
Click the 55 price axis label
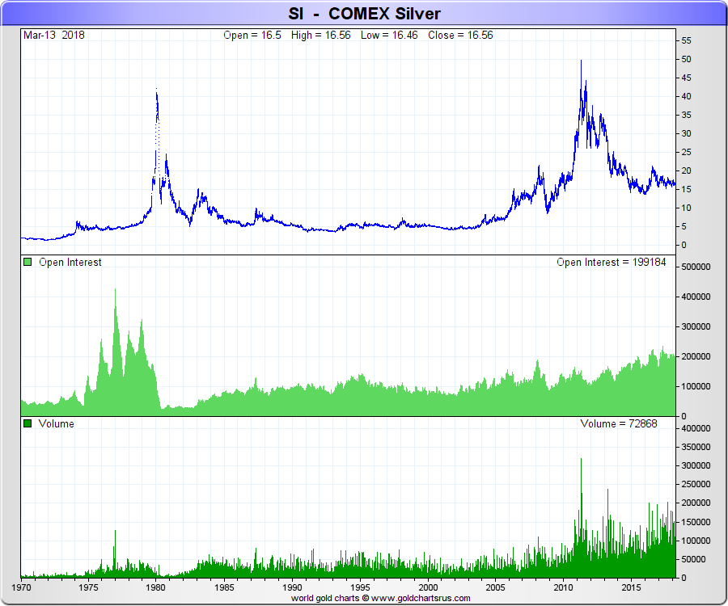pyautogui.click(x=686, y=40)
